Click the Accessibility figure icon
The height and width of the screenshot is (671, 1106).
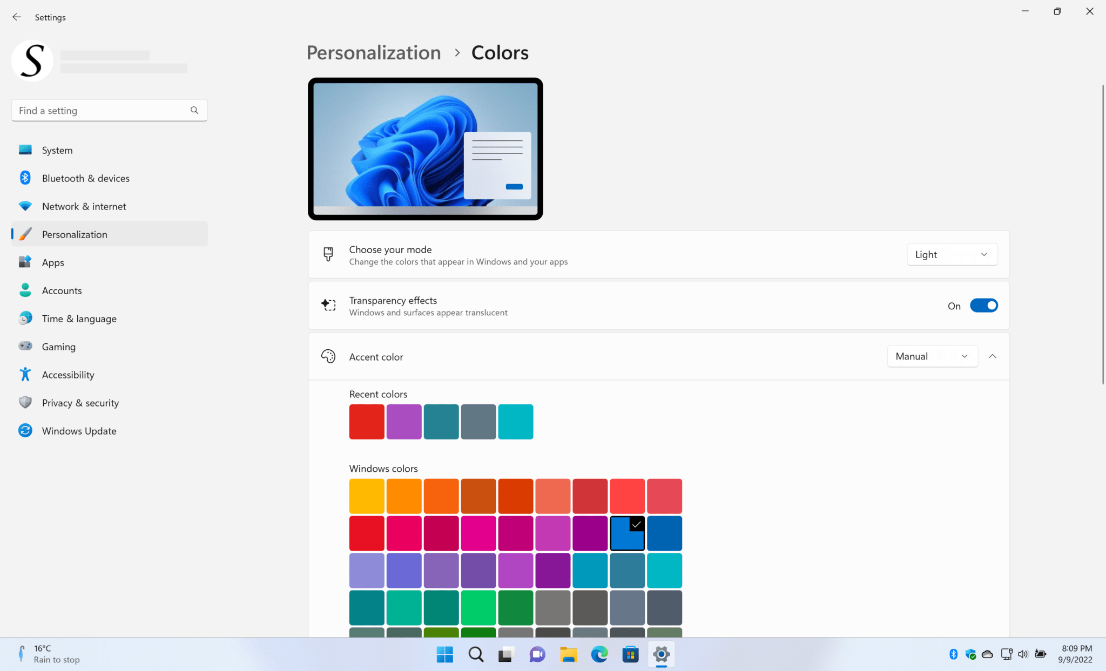pos(25,374)
